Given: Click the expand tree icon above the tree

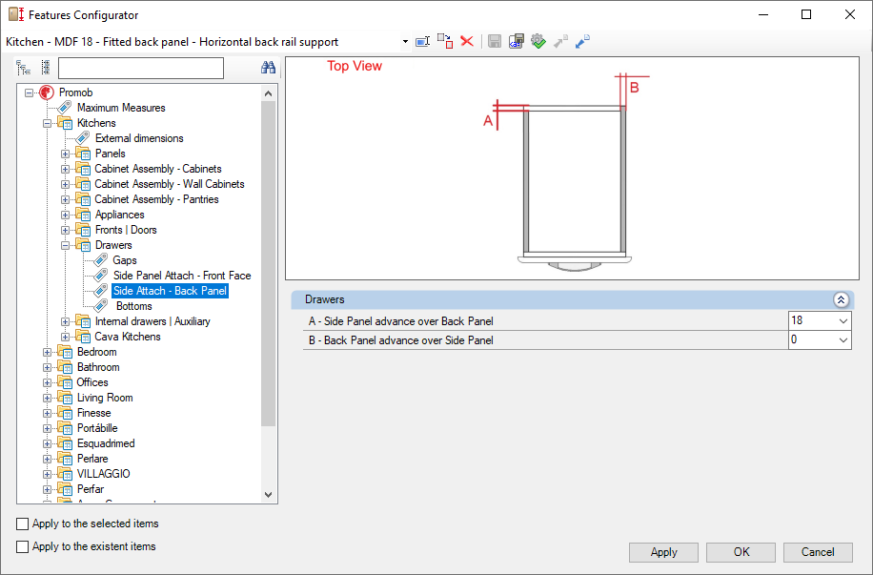Looking at the screenshot, I should (23, 68).
